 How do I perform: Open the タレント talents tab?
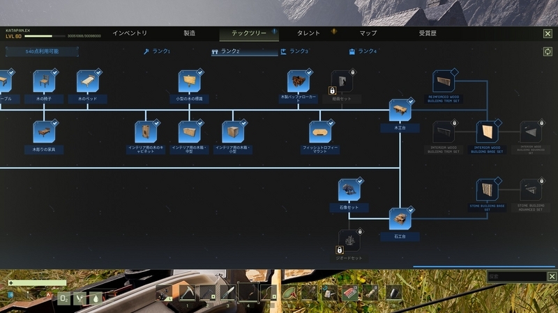pyautogui.click(x=308, y=33)
